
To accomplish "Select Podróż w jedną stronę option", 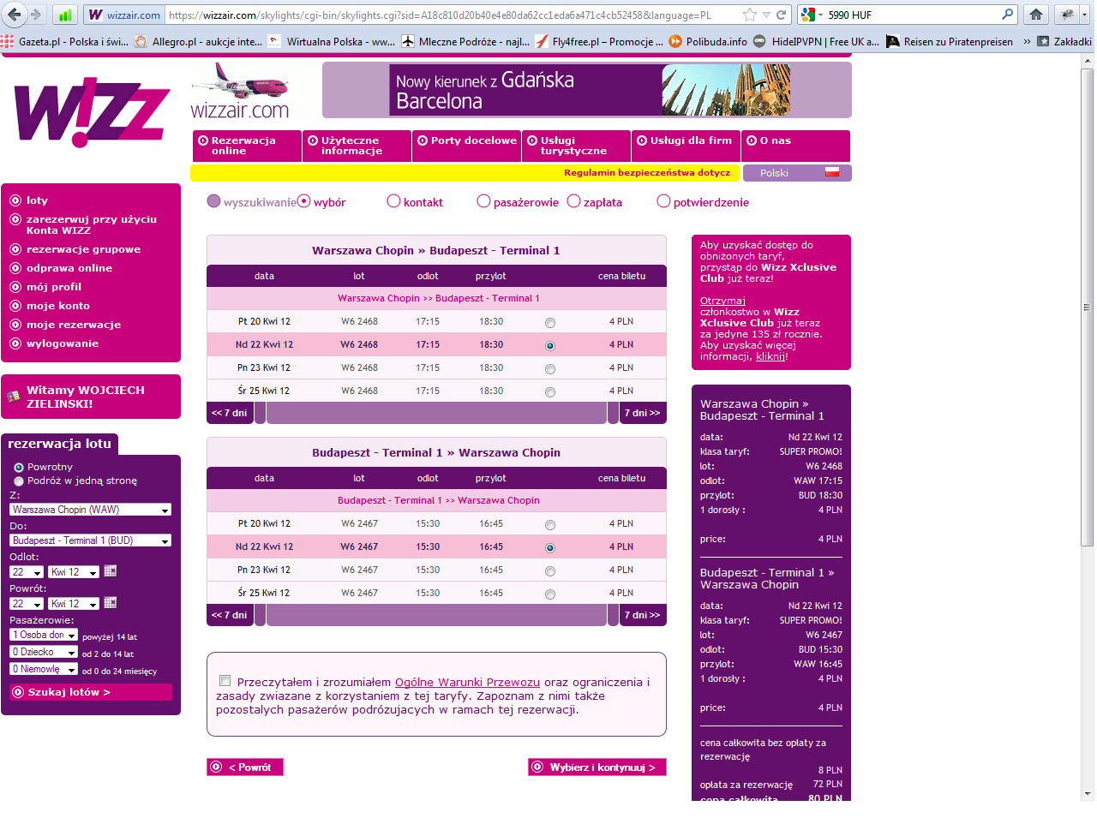I will [x=19, y=481].
